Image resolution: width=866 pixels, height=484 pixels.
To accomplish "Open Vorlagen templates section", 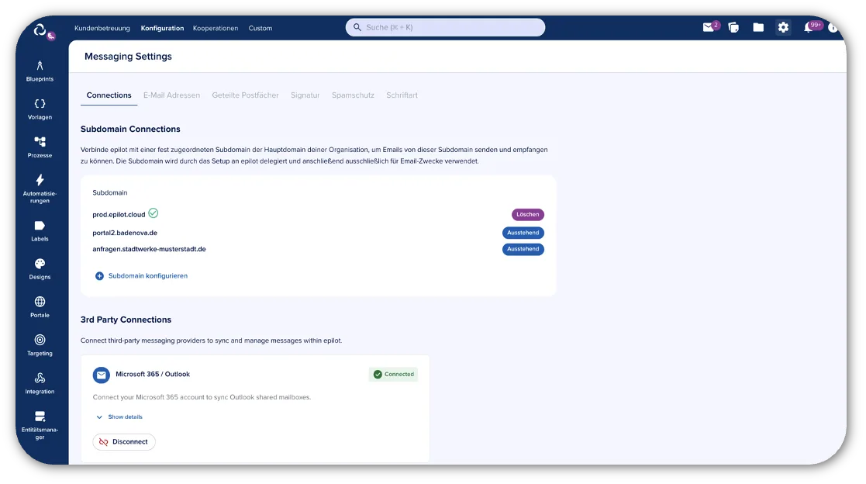I will [x=40, y=109].
